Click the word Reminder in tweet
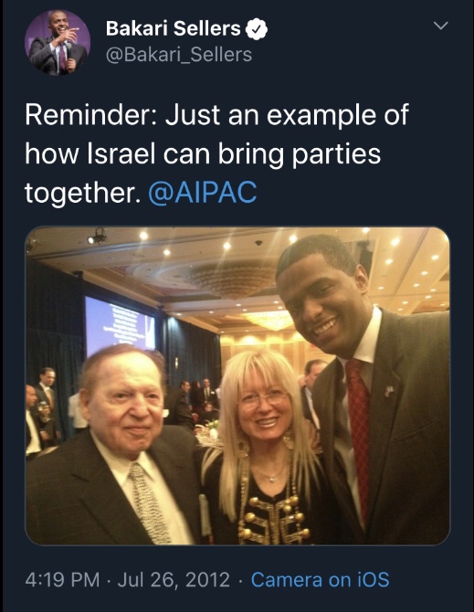Viewport: 474px width, 612px height. (x=91, y=115)
